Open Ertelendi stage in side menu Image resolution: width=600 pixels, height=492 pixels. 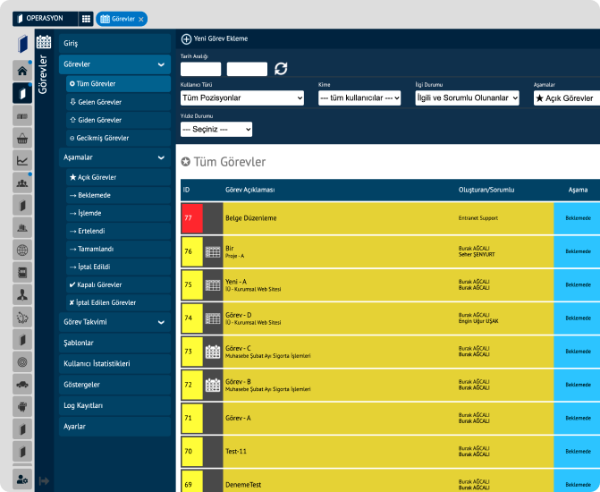118,231
